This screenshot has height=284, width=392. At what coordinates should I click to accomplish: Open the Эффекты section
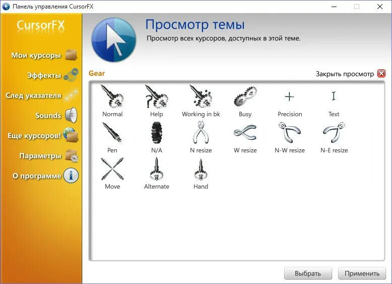click(52, 75)
